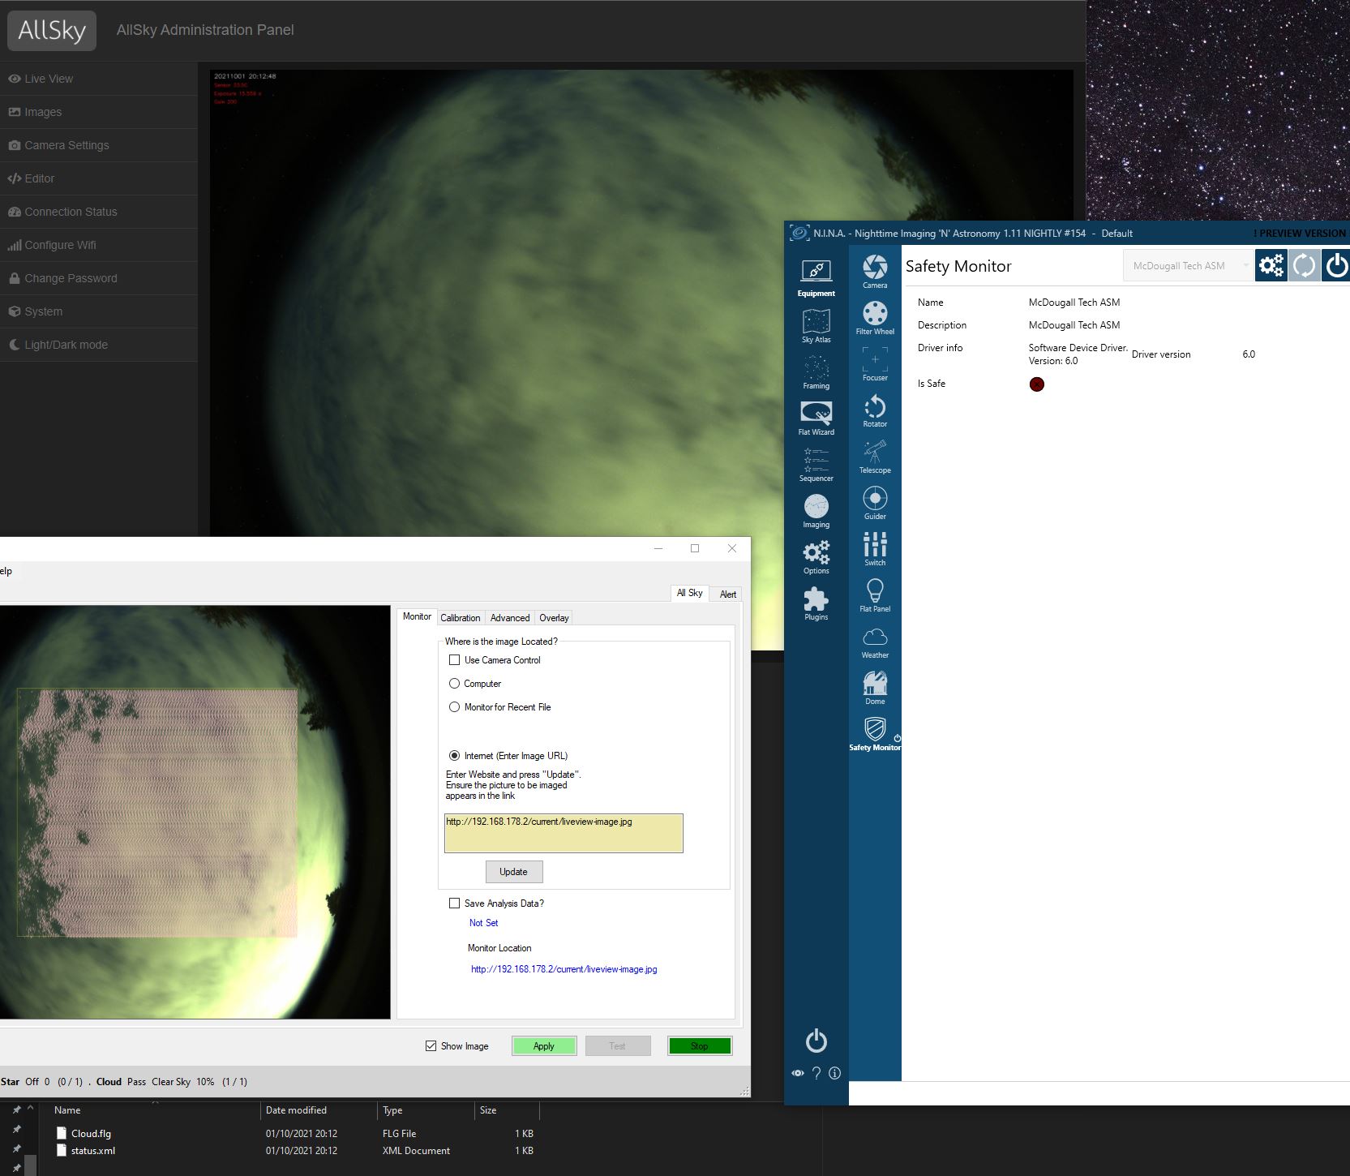Click the AllSky logo button
The width and height of the screenshot is (1350, 1176).
pyautogui.click(x=52, y=31)
